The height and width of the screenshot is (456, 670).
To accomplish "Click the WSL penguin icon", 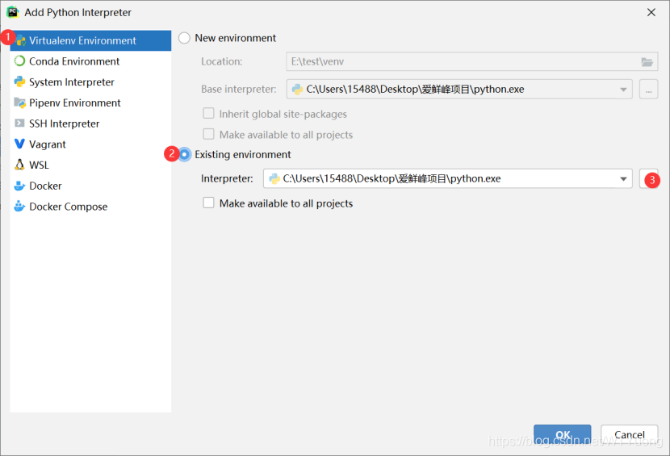I will point(19,165).
